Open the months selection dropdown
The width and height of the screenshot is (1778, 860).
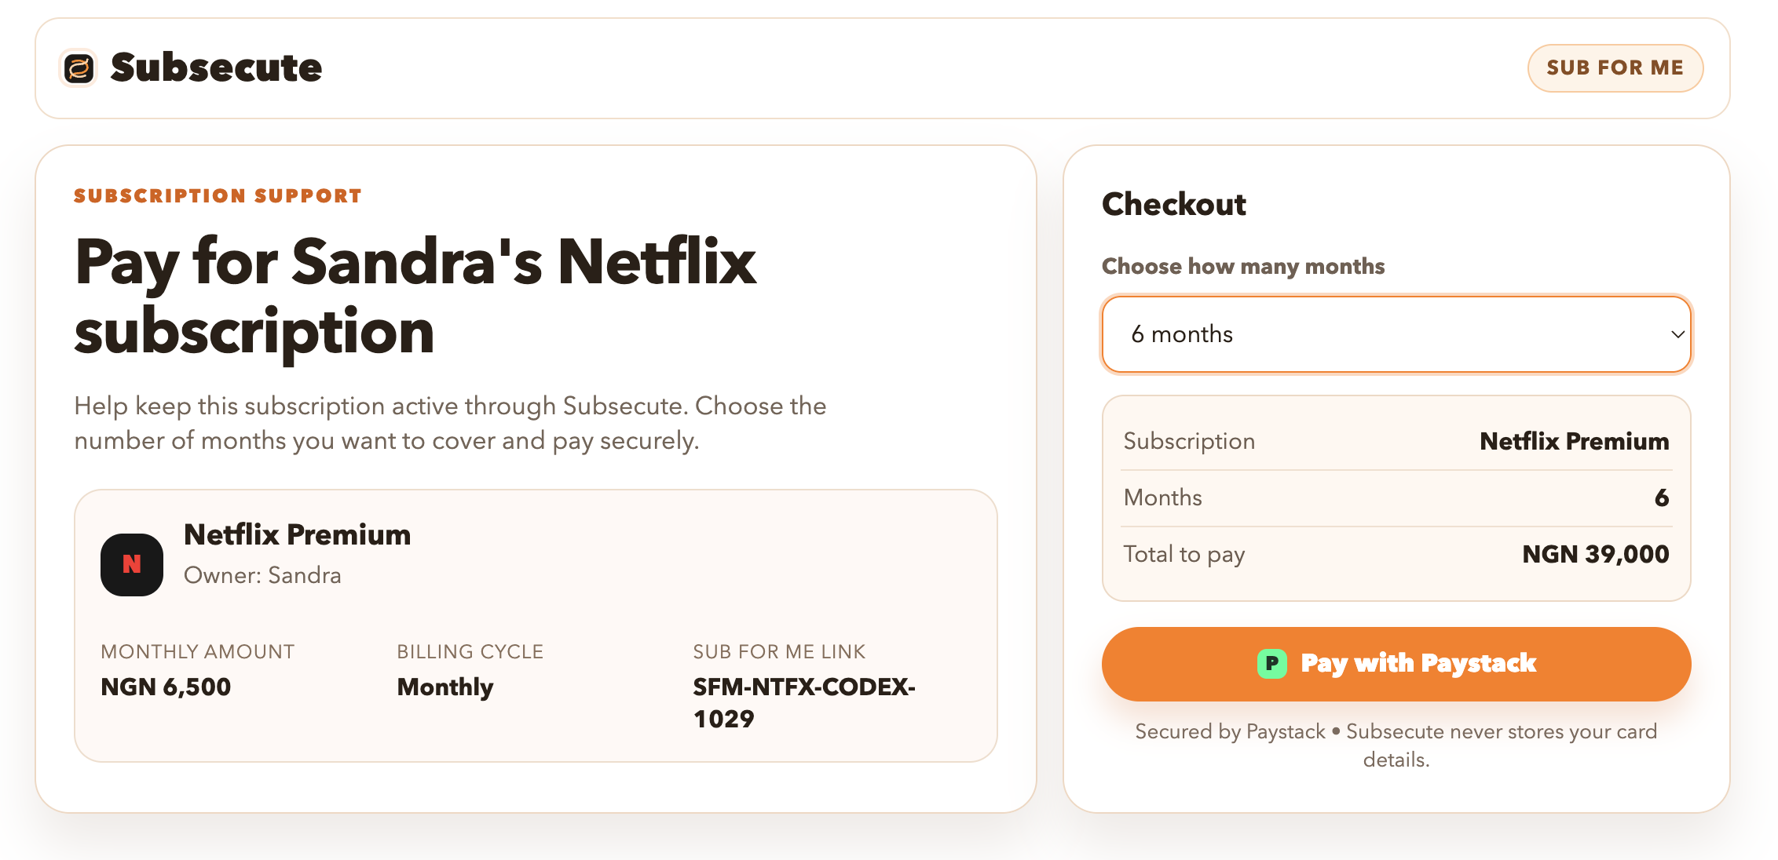[x=1396, y=334]
